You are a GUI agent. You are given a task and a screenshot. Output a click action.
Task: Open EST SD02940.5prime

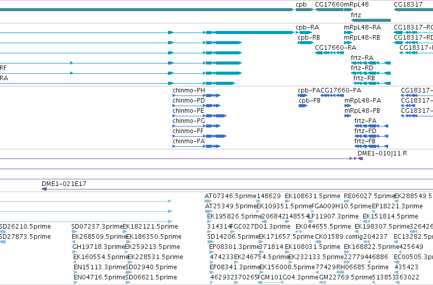128,272
